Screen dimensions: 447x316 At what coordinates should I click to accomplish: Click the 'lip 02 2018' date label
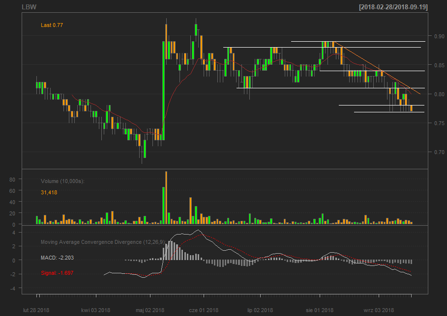click(x=260, y=310)
